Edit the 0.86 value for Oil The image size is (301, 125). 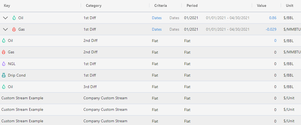click(273, 18)
